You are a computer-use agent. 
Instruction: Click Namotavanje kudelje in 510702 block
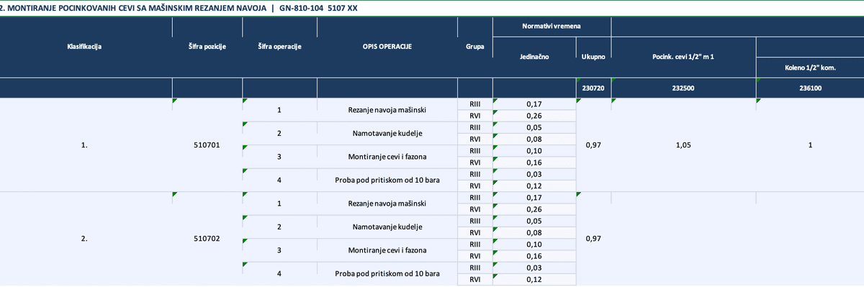pyautogui.click(x=387, y=227)
